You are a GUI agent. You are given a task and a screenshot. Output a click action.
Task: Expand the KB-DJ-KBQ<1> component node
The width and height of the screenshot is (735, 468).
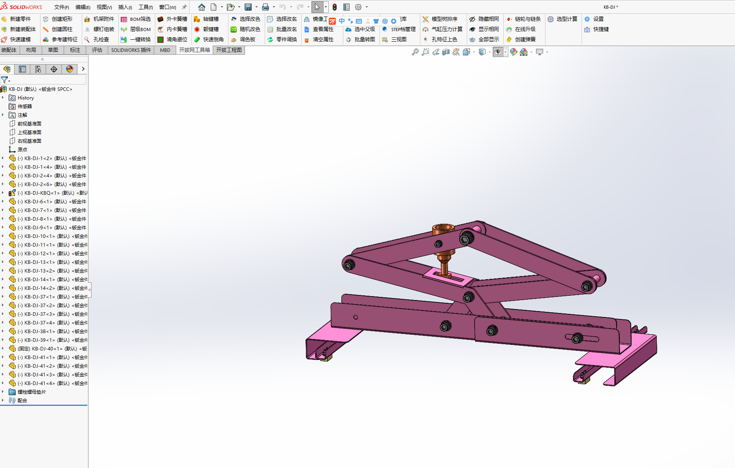pyautogui.click(x=3, y=193)
